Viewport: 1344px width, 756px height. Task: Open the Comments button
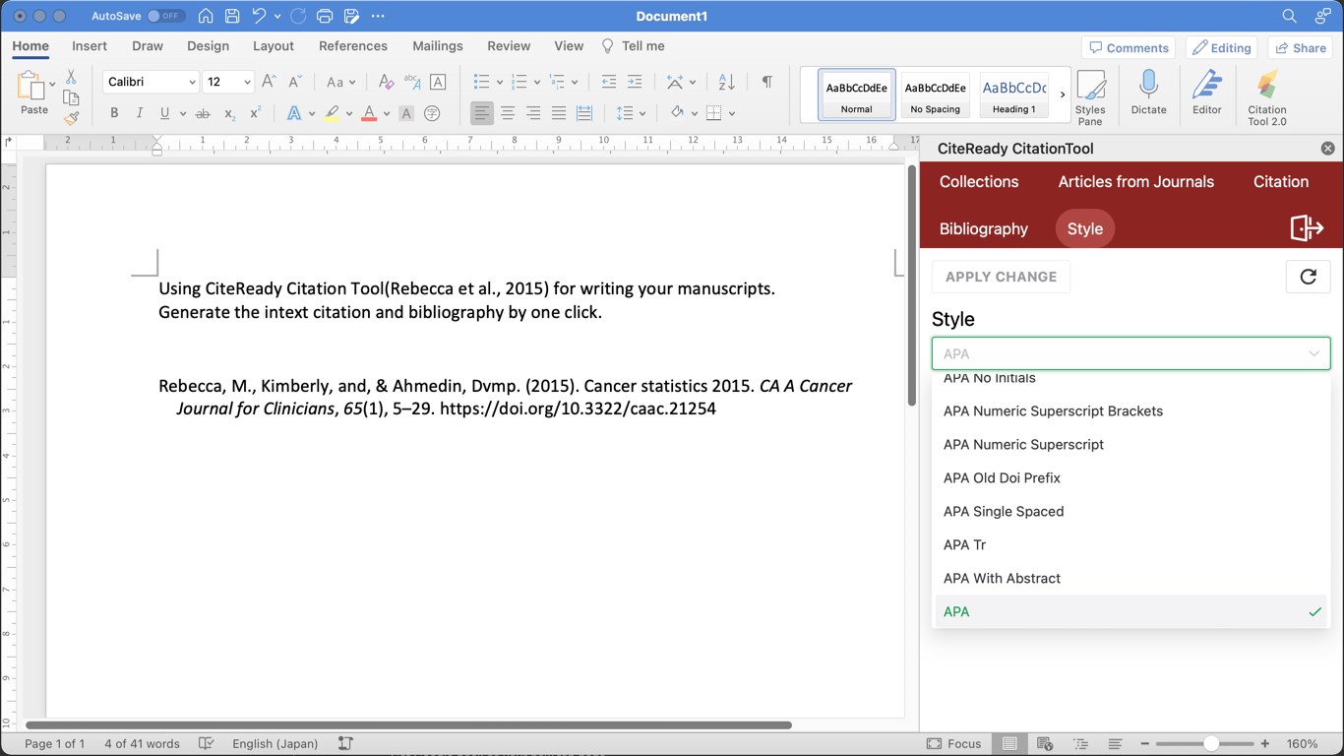1129,47
